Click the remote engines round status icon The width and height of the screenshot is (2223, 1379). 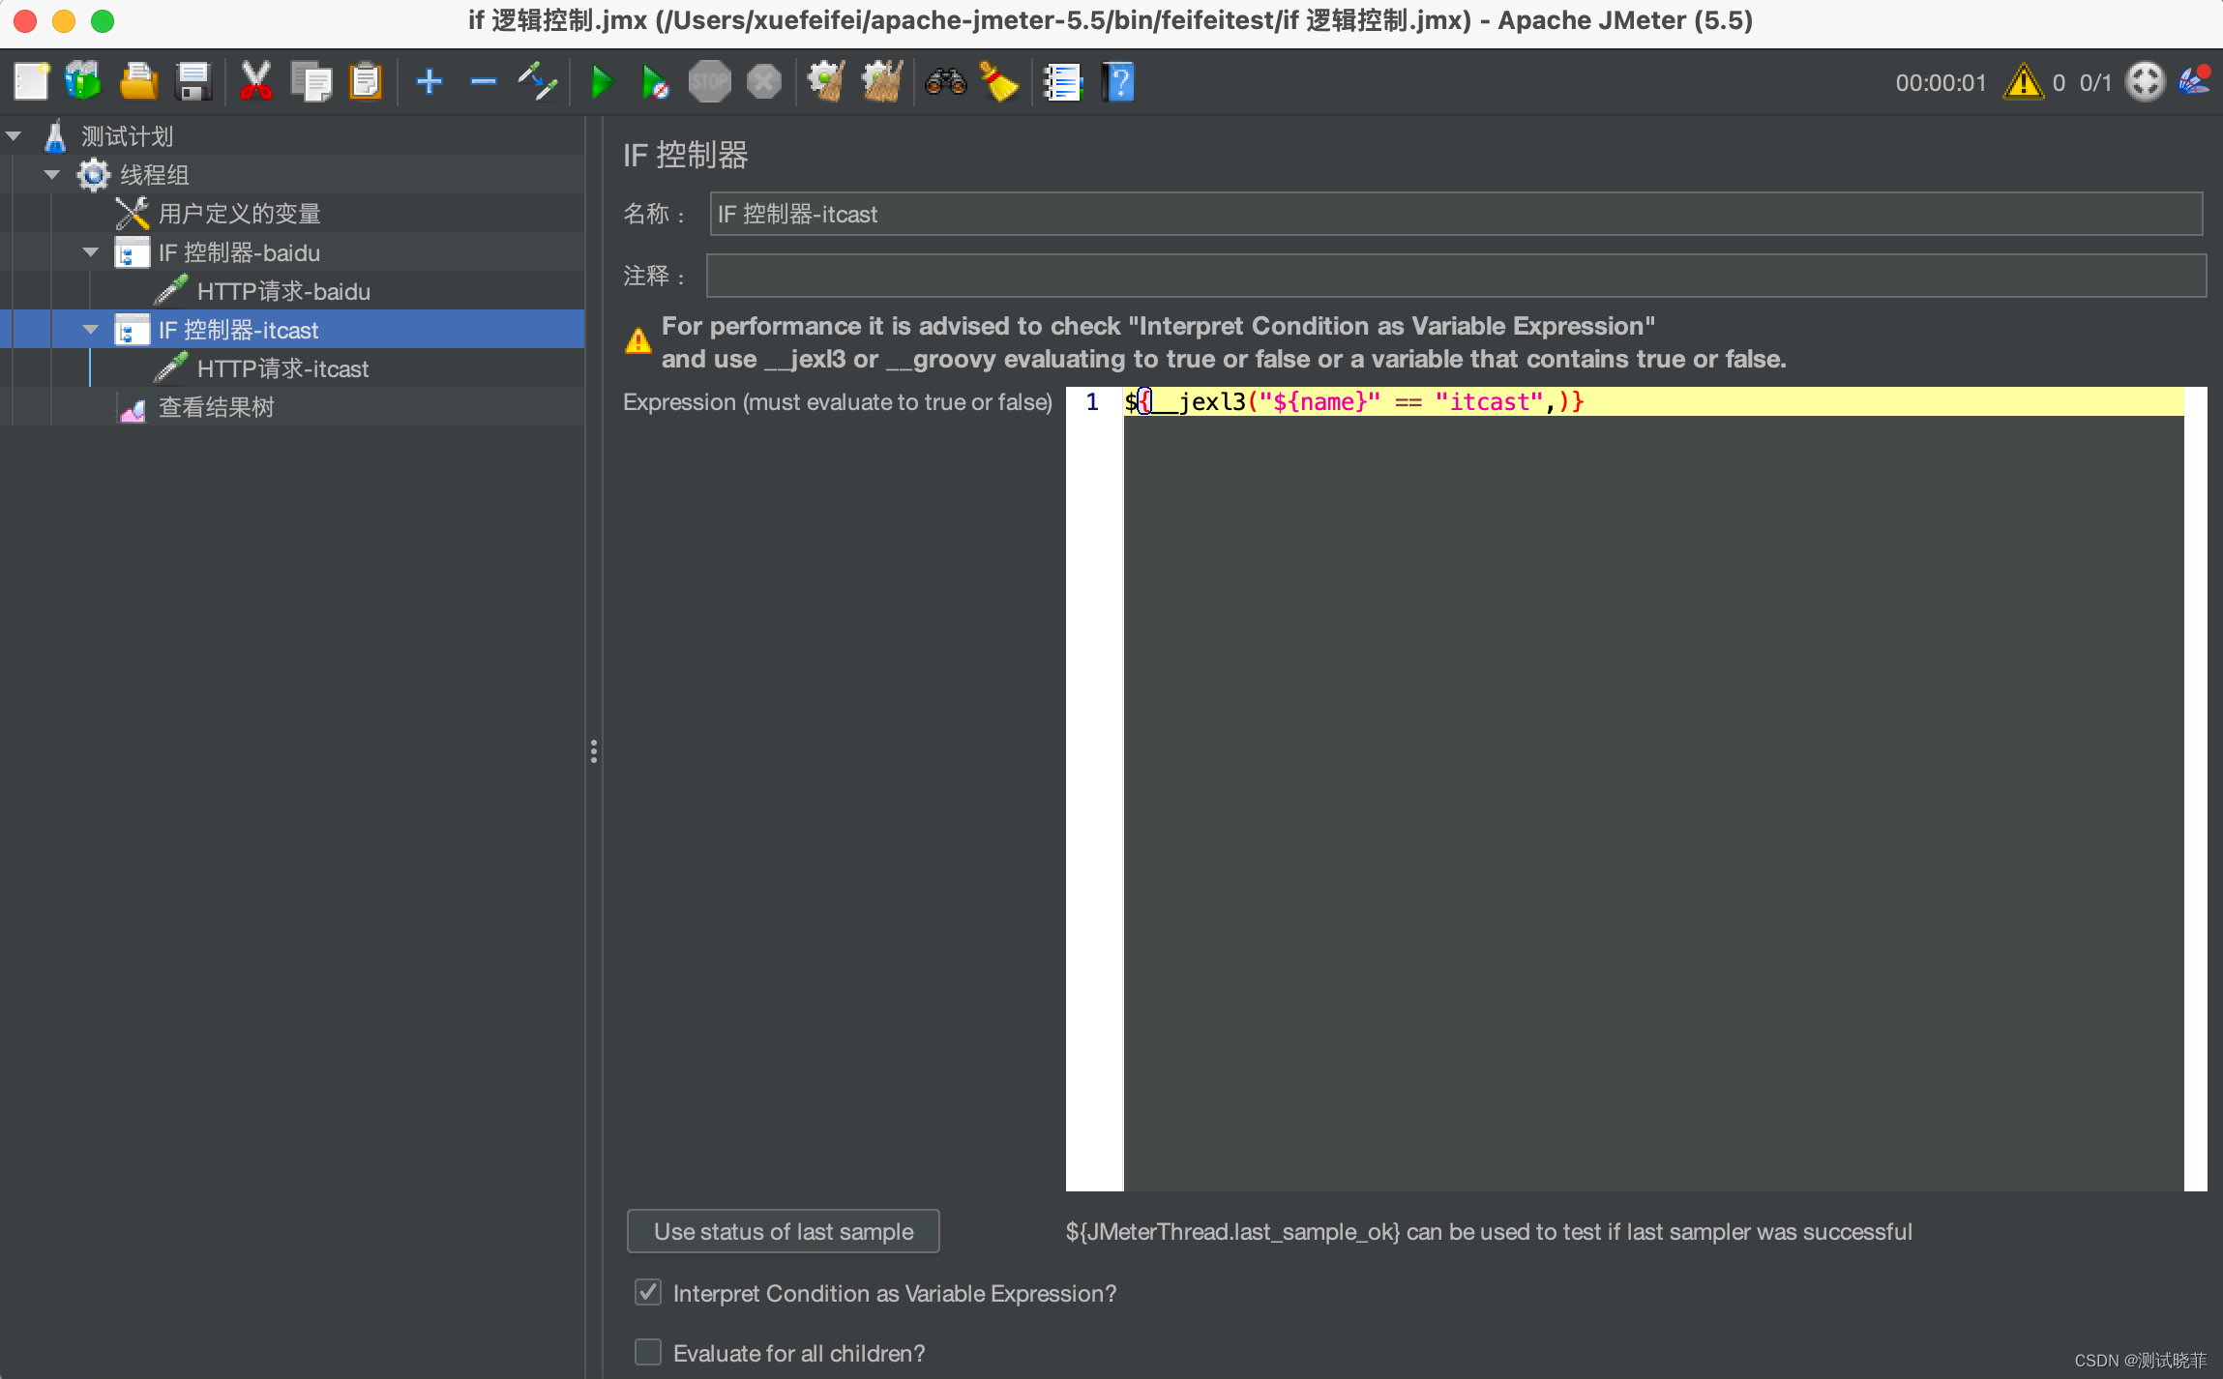click(x=2145, y=82)
